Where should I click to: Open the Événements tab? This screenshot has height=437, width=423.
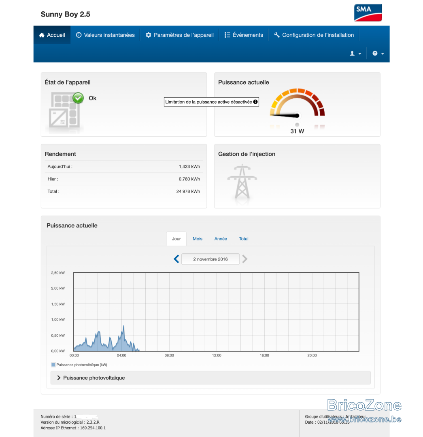244,35
